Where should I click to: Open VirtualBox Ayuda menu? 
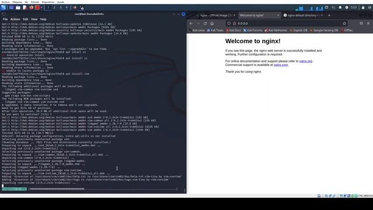(x=61, y=2)
